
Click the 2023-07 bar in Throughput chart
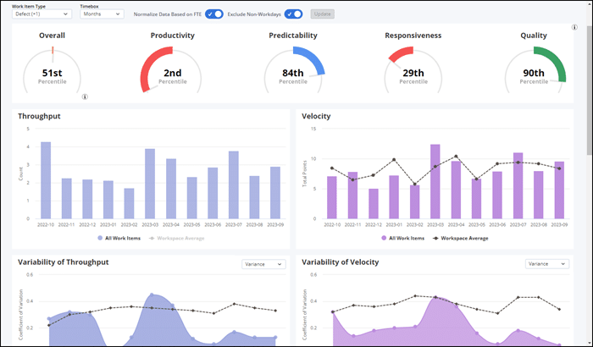pos(234,185)
